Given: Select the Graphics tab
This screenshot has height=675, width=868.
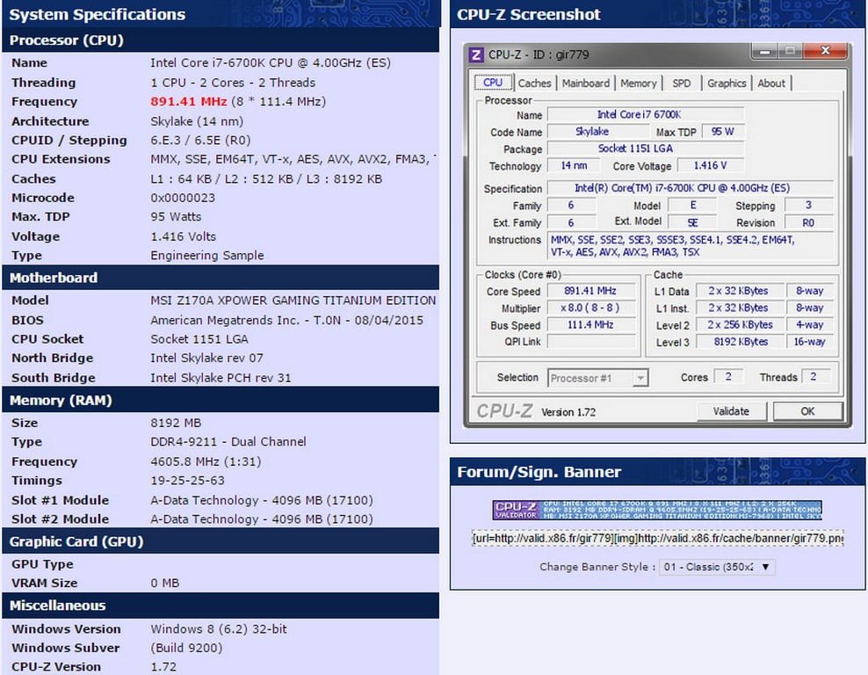Looking at the screenshot, I should coord(726,82).
